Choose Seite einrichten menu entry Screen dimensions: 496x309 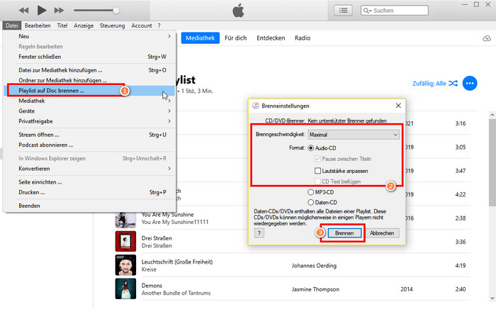pos(90,182)
